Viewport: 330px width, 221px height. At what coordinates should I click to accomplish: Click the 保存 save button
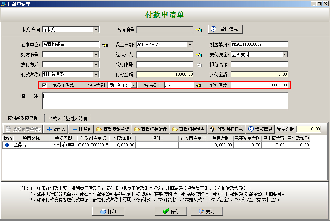pos(171,211)
